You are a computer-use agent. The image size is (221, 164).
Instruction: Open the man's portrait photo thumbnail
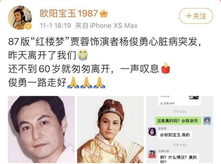pyautogui.click(x=41, y=129)
